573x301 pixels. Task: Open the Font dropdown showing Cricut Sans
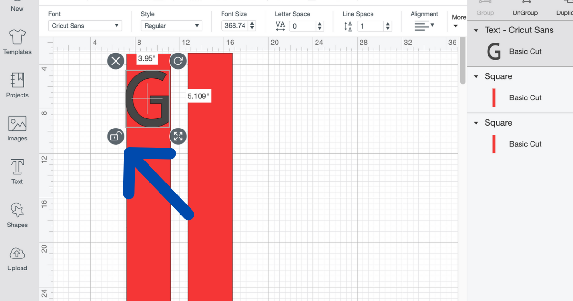click(x=85, y=26)
